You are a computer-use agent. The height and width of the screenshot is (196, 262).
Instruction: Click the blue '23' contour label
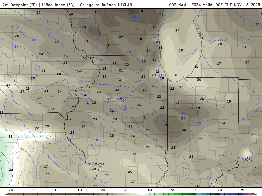coord(102,60)
